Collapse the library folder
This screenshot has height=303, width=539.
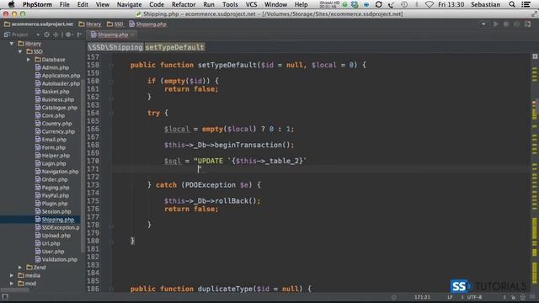(11, 44)
